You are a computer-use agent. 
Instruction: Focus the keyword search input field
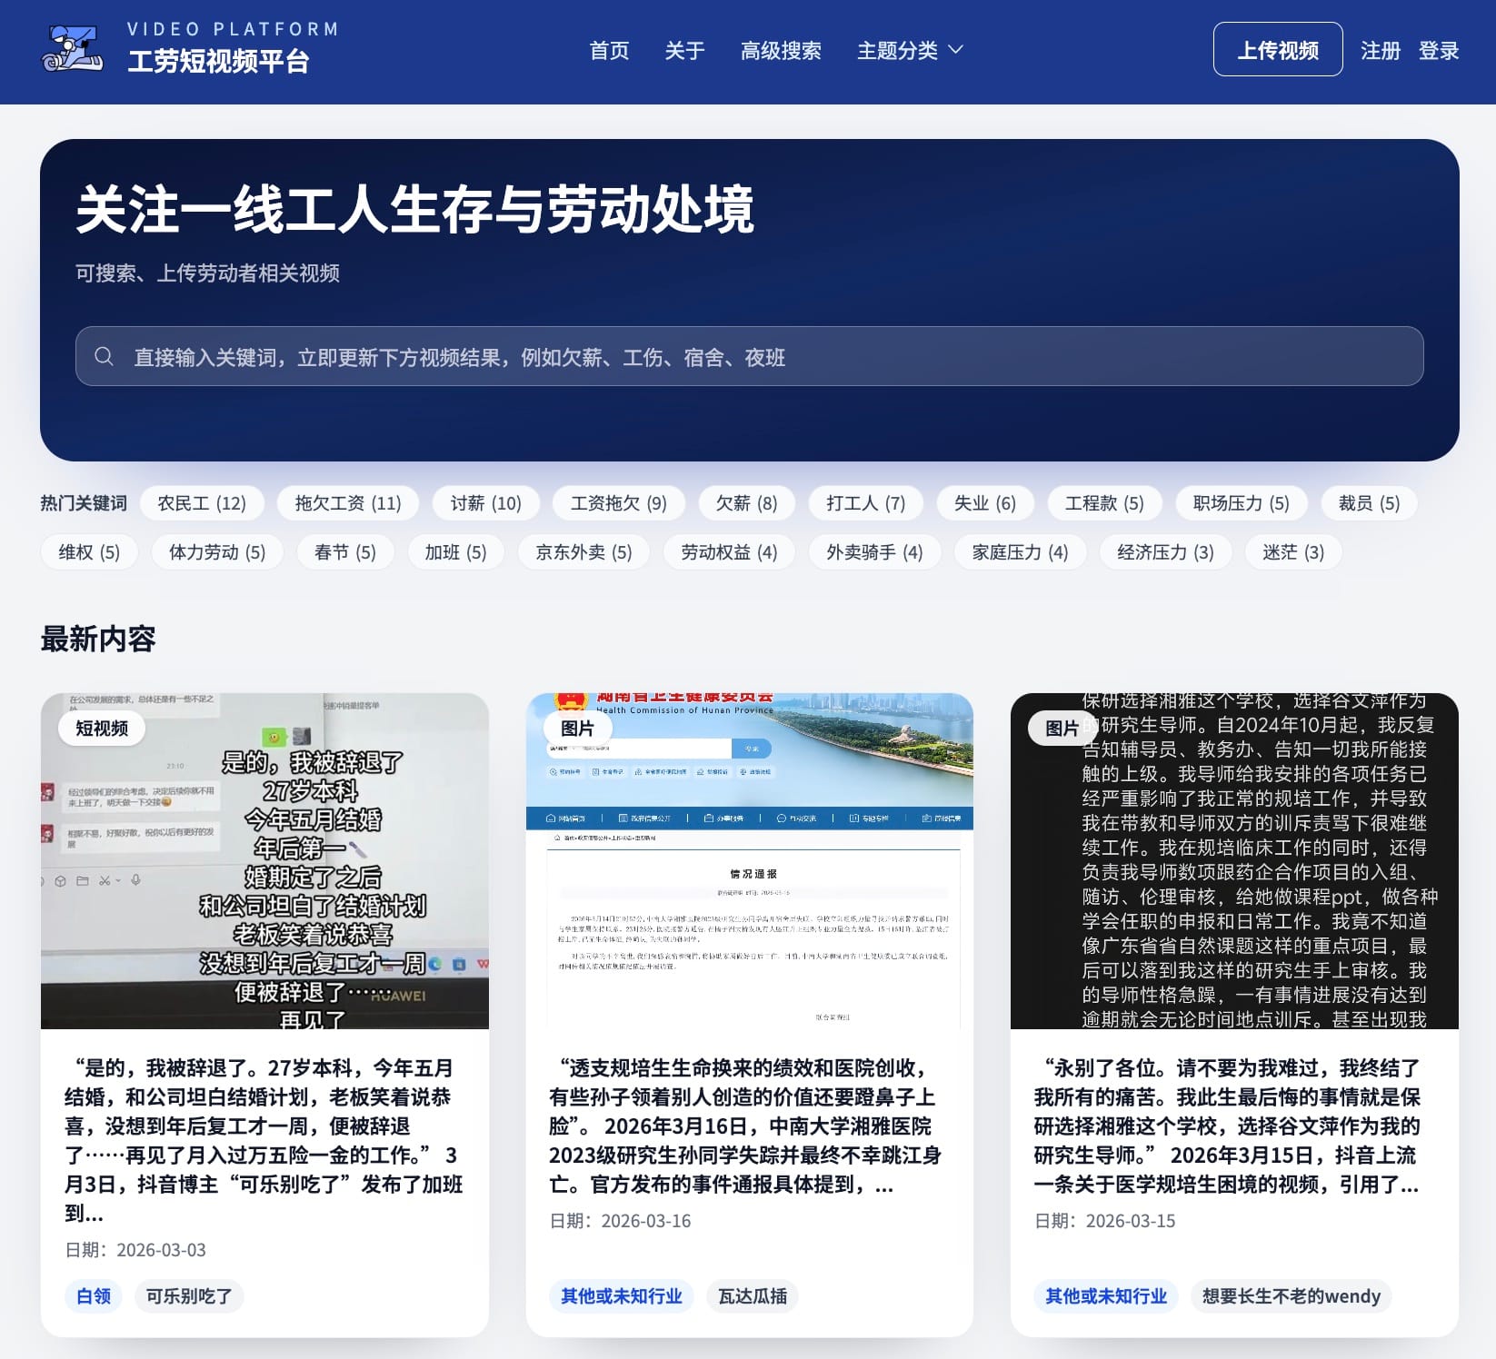pyautogui.click(x=763, y=357)
